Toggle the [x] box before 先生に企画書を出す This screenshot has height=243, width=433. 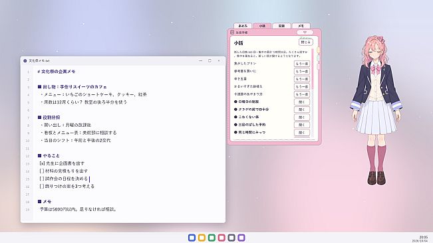43,163
